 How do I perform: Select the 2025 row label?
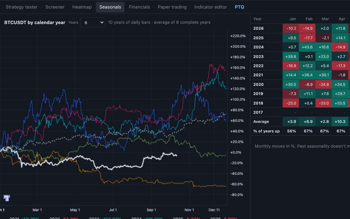tap(258, 38)
